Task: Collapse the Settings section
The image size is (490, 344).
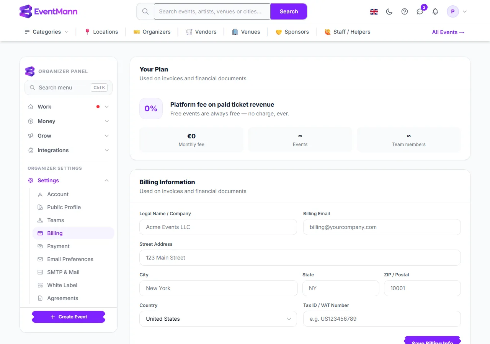Action: point(69,180)
